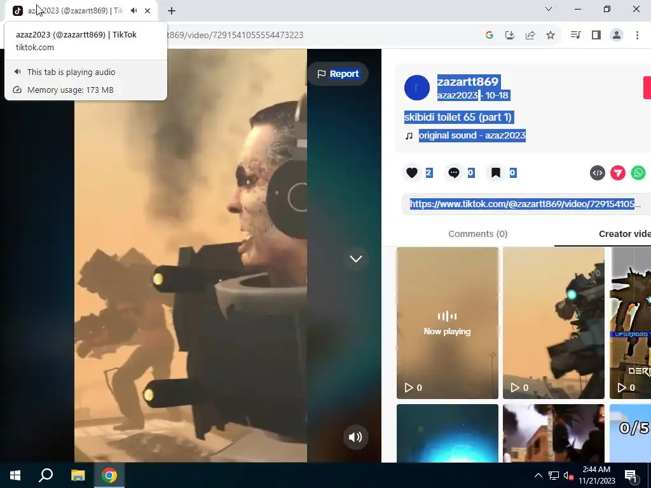This screenshot has height=488, width=651.
Task: Open zazartt869 username link
Action: (468, 81)
